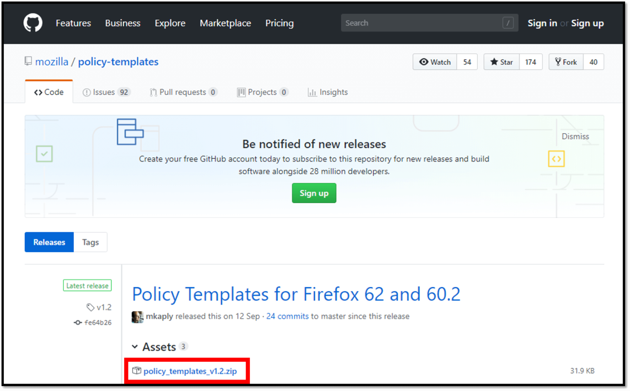Open the watchers count 54
This screenshot has width=630, height=391.
click(x=467, y=62)
